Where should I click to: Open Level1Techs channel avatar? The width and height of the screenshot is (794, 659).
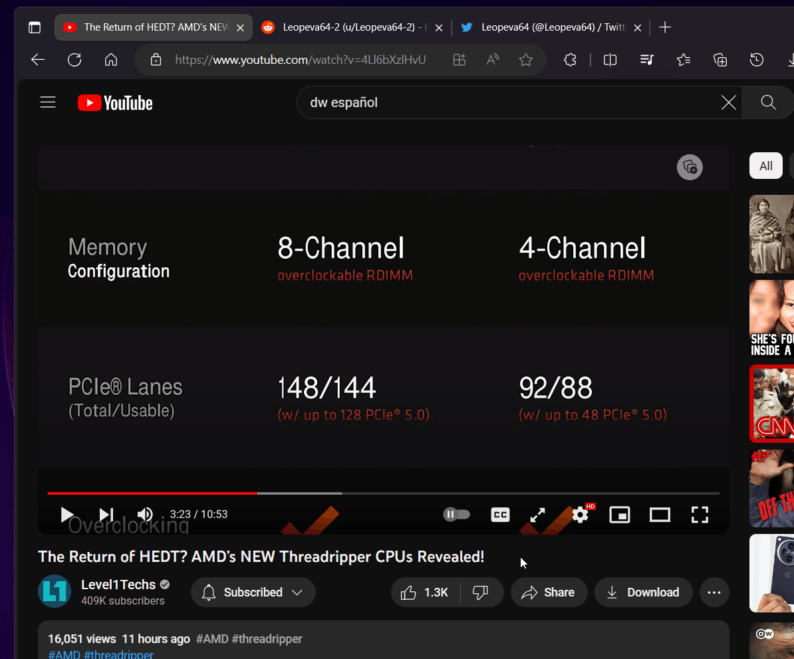55,591
